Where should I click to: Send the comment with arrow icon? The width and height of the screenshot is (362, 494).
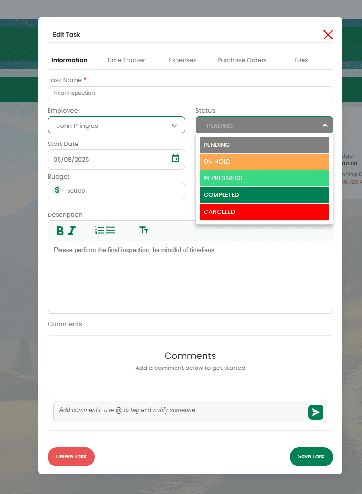(315, 412)
